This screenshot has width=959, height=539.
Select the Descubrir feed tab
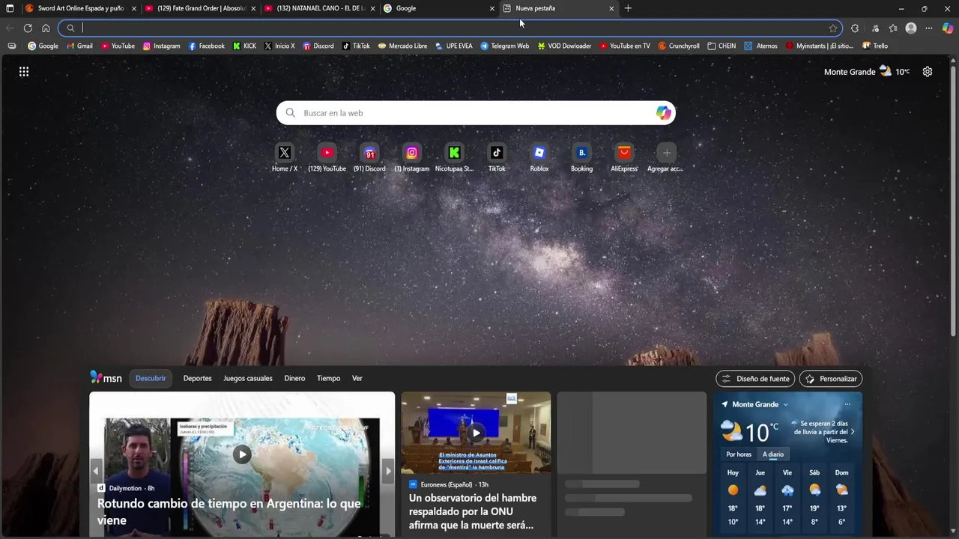tap(151, 378)
